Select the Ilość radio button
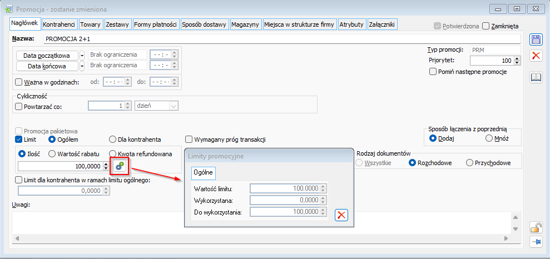Image resolution: width=550 pixels, height=259 pixels. [21, 153]
